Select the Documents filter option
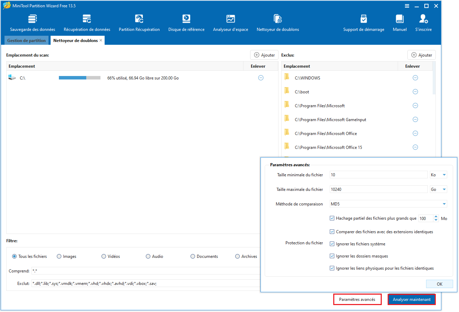The height and width of the screenshot is (312, 459). pos(193,256)
